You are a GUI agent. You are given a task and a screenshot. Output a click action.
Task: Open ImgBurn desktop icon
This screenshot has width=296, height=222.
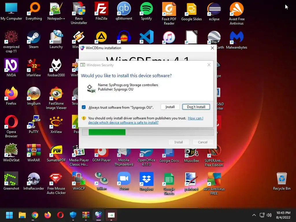point(34,96)
